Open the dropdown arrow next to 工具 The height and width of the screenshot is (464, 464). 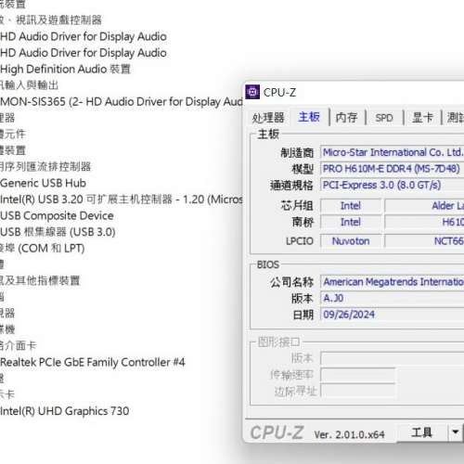point(456,432)
